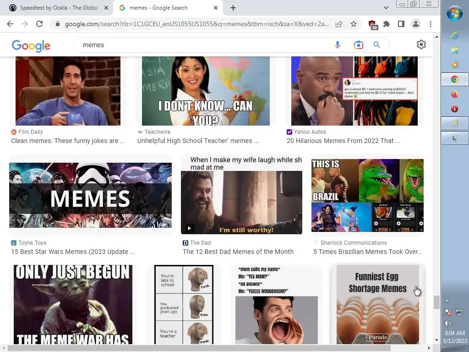The image size is (469, 352).
Task: Open the volume tray icon
Action: (x=448, y=323)
